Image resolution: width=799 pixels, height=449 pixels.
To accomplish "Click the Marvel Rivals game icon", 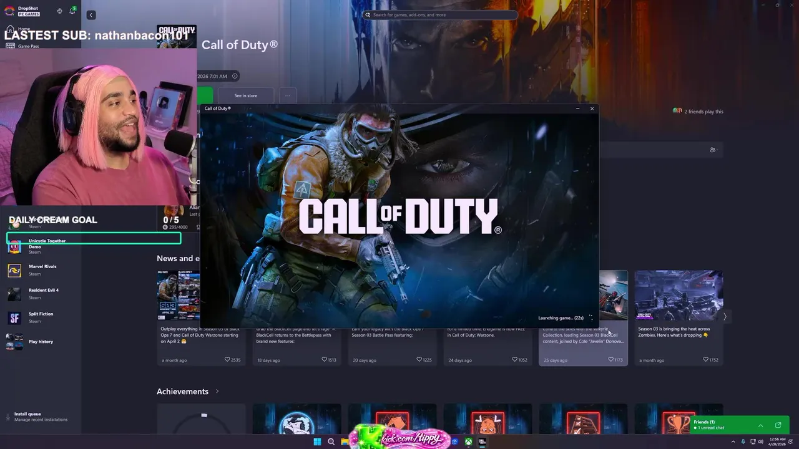I will (x=14, y=270).
